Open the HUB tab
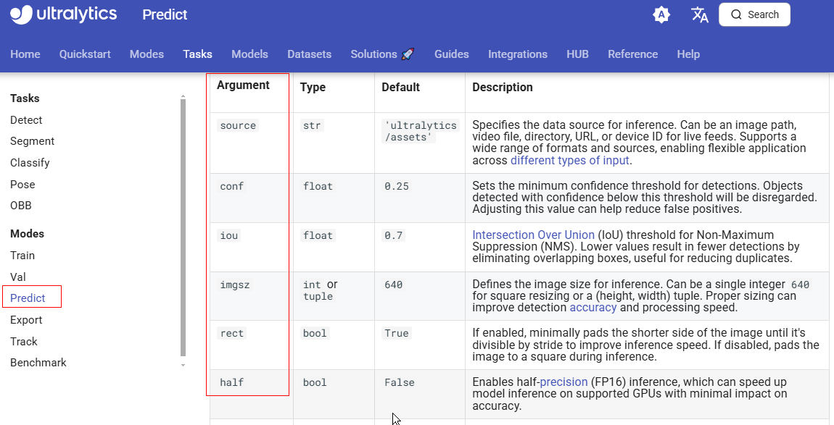The height and width of the screenshot is (425, 834). (577, 54)
